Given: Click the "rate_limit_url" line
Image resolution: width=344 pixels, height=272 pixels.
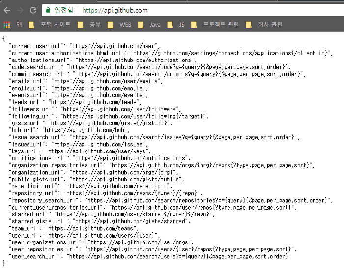Looking at the screenshot, I should [x=90, y=186].
